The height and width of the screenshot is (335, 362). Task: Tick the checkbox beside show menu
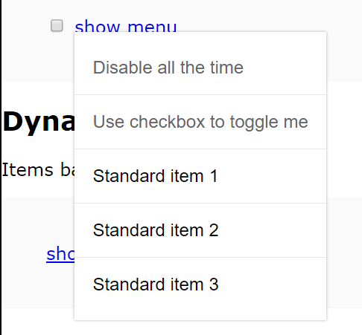coord(57,26)
